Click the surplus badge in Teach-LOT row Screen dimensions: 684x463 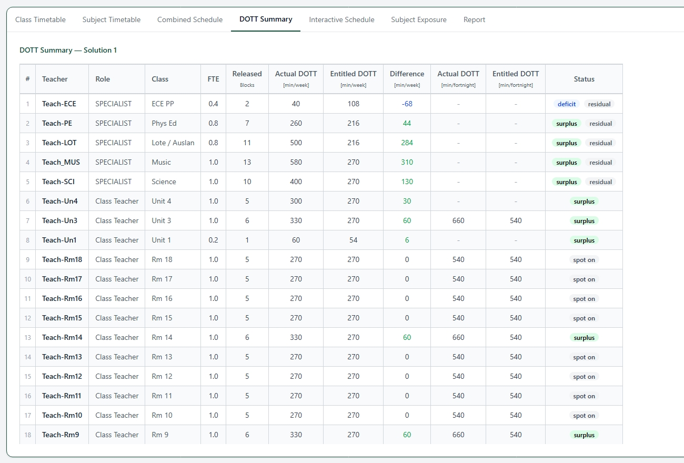(x=567, y=143)
